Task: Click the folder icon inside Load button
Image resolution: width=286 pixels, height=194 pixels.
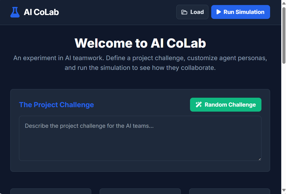Action: coord(184,12)
